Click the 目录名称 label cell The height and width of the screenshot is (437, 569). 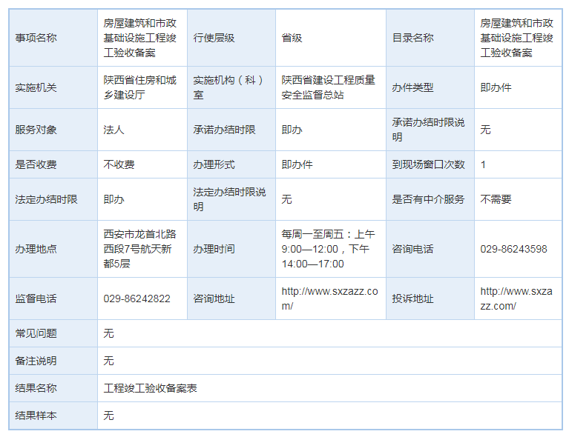[x=412, y=38]
